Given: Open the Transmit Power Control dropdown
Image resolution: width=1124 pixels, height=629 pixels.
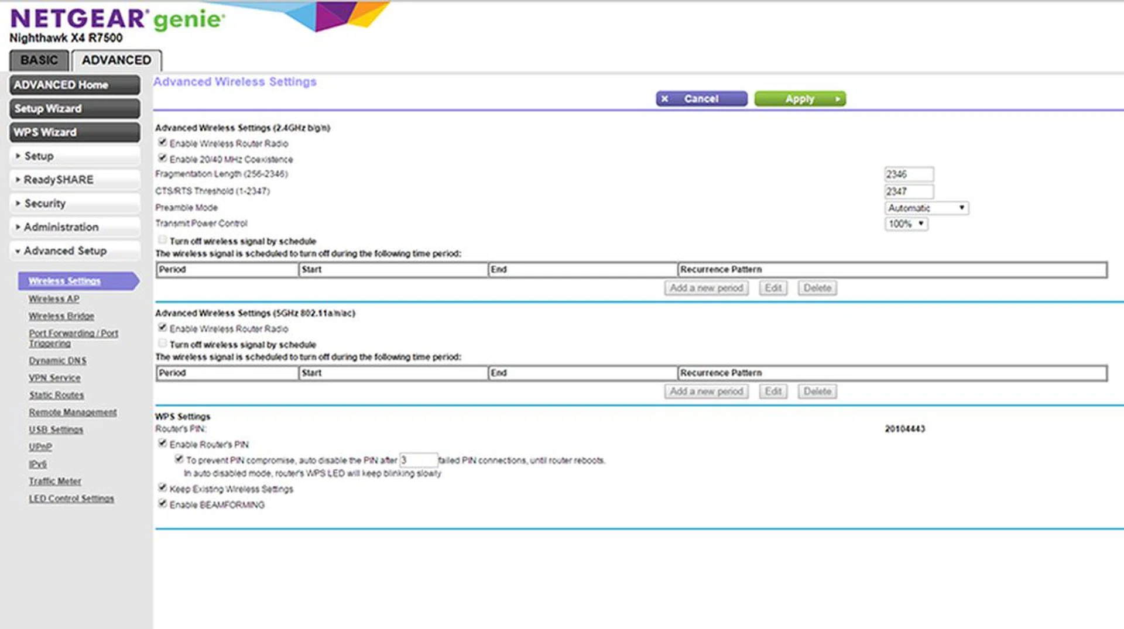Looking at the screenshot, I should point(906,224).
